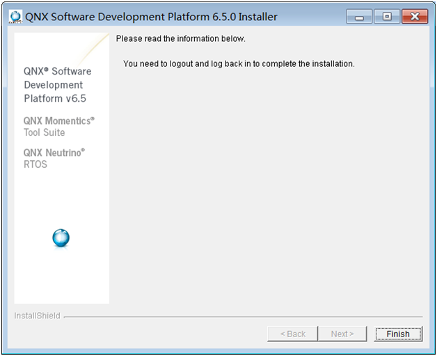Maximize the QNX installer window
Screen dimensions: 437x356
387,17
